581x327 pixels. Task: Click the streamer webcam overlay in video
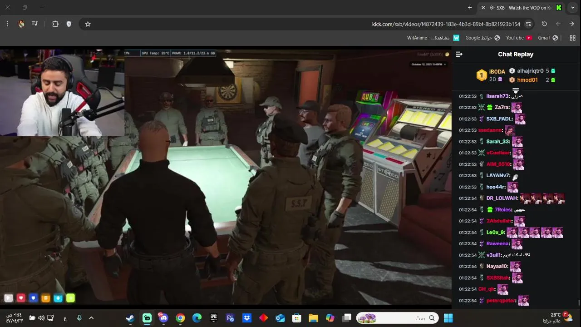point(62,93)
